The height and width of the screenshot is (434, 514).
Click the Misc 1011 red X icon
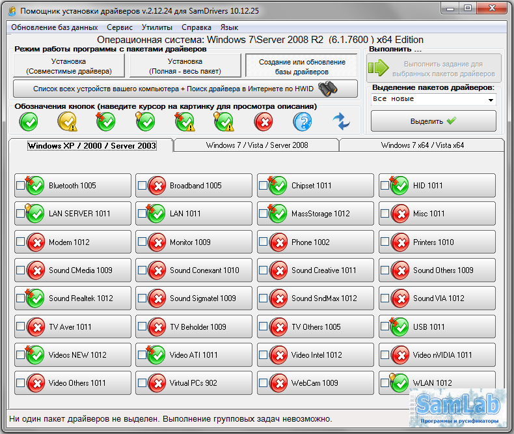coord(400,214)
